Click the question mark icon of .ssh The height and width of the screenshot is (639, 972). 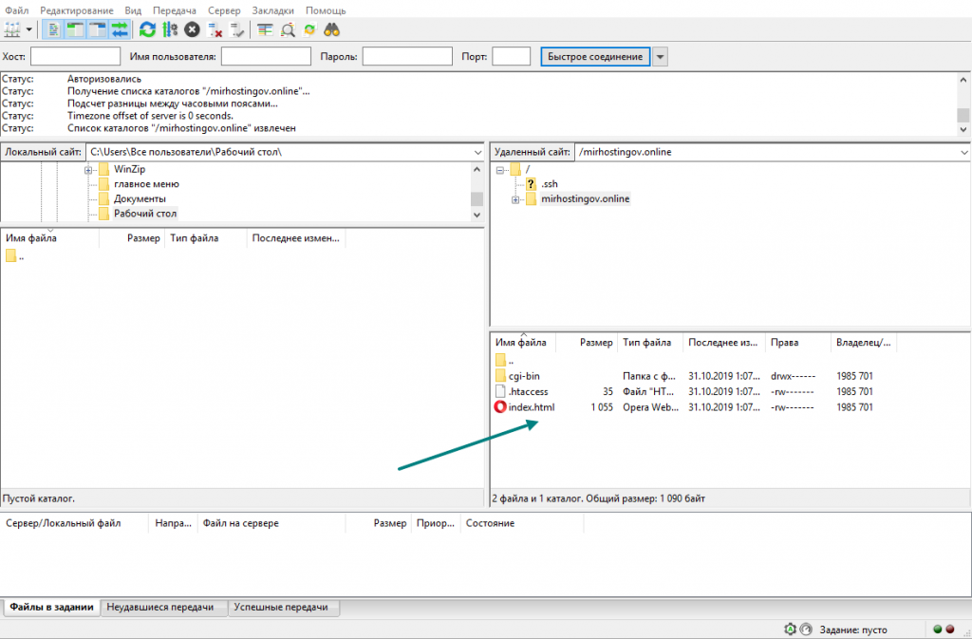click(531, 183)
